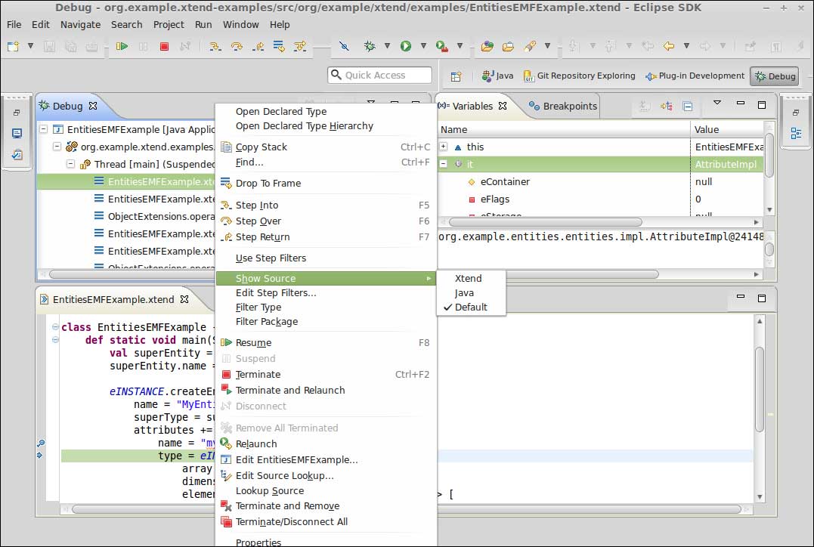Choose Drop To Frame from context menu
This screenshot has width=814, height=547.
pos(268,183)
